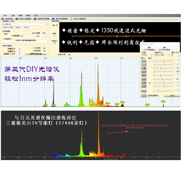The width and height of the screenshot is (181, 181).
Task: Click the exposure slider on the Exp row
Action: click(163, 61)
